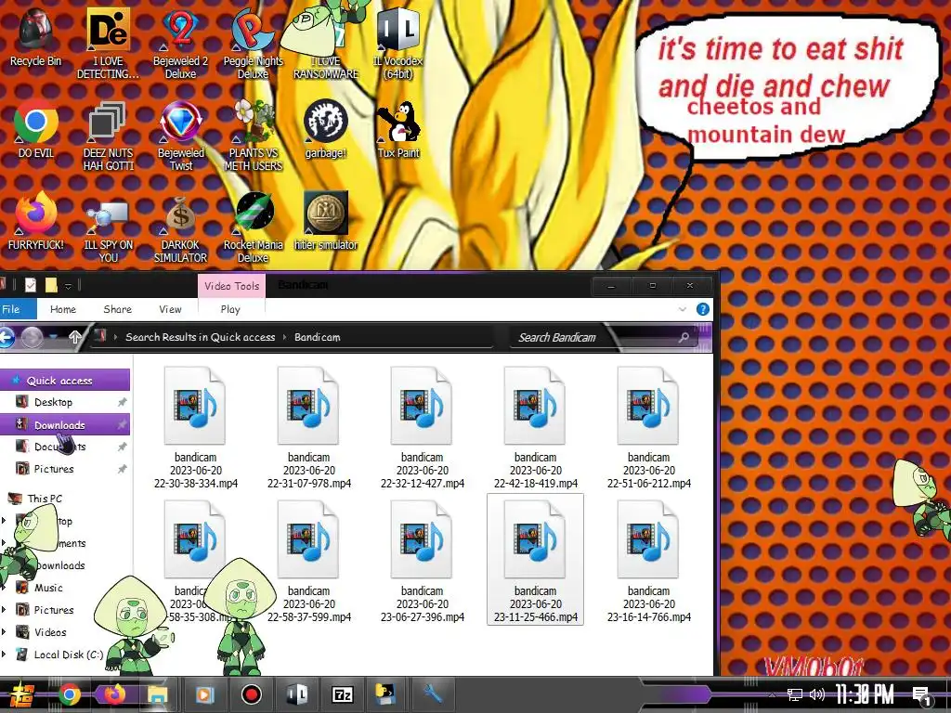Select Downloads under Quick access
Image resolution: width=951 pixels, height=713 pixels.
pos(65,425)
